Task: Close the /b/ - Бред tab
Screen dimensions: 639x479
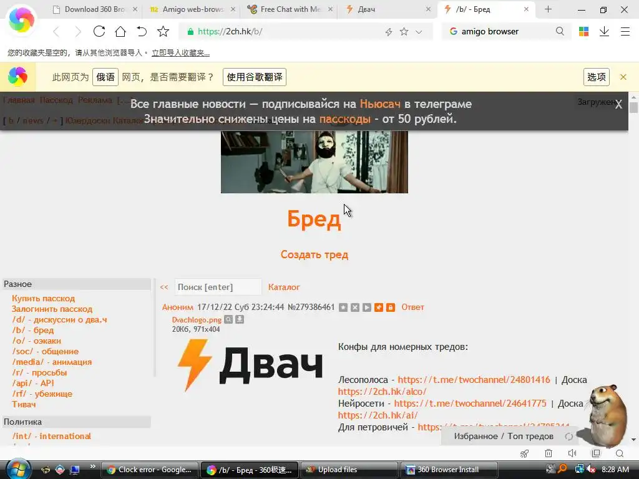Action: coord(526,9)
